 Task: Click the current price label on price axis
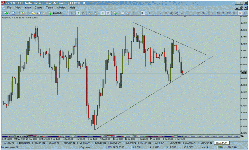click(244, 73)
